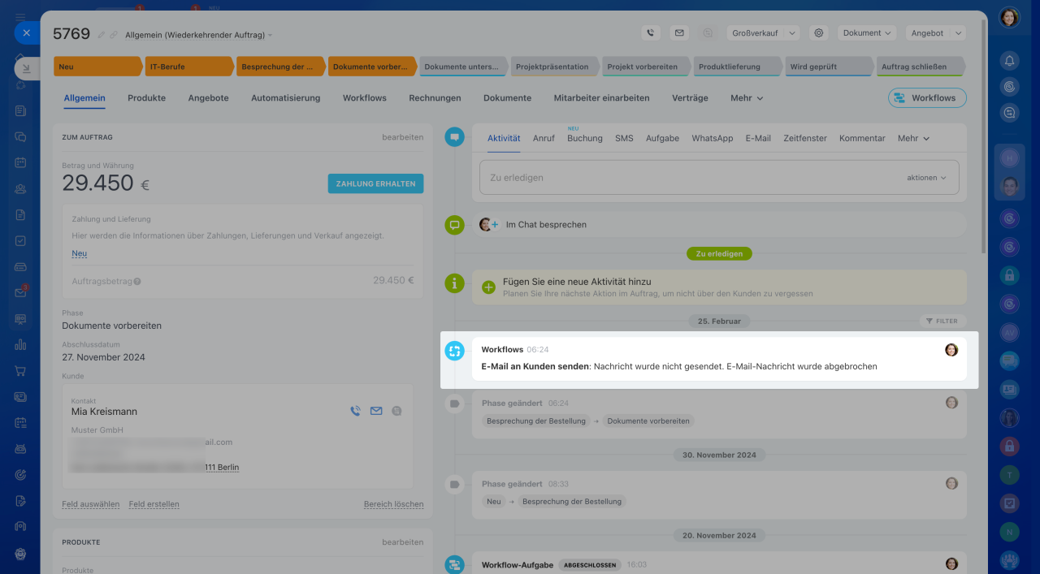Click the Dokumente vorbereiten phase value
This screenshot has width=1040, height=574.
pyautogui.click(x=111, y=326)
